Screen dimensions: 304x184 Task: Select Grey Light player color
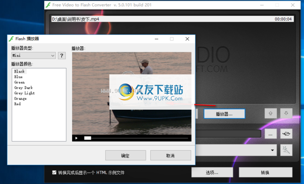[24, 93]
